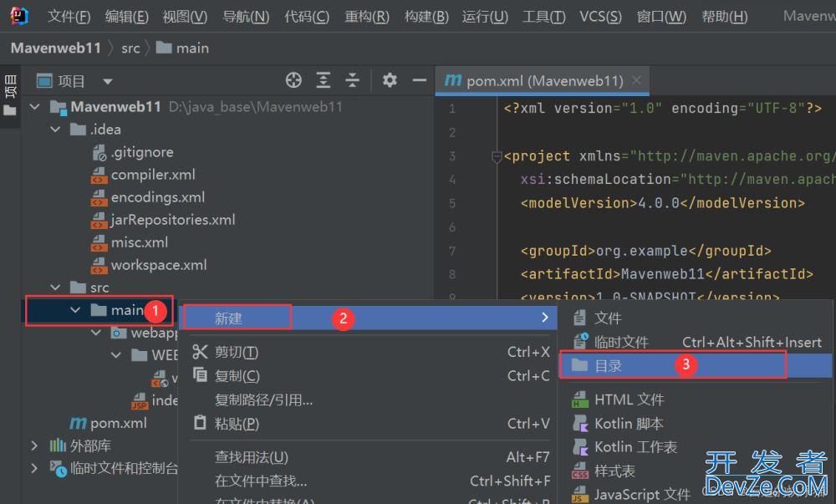Open the 帮助(H) menu
Image resolution: width=836 pixels, height=504 pixels.
(725, 17)
